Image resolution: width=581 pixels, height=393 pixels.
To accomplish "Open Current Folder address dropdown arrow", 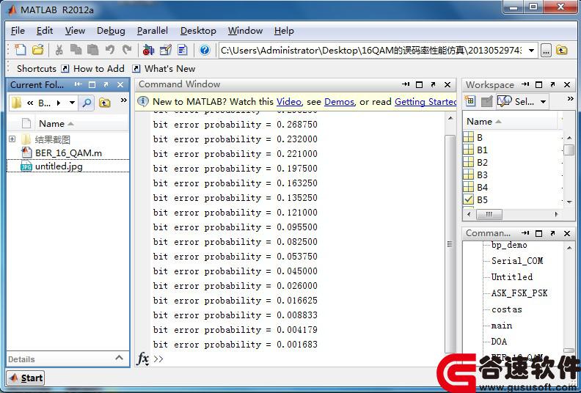I will click(x=72, y=103).
